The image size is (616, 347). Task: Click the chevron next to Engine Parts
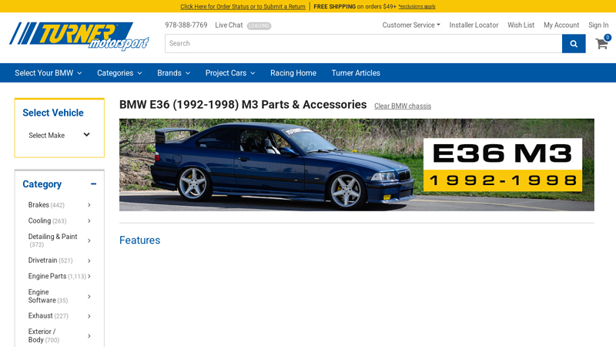coord(89,276)
